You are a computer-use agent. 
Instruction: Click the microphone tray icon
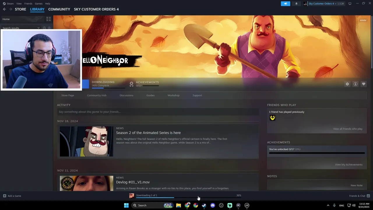pyautogui.click(x=334, y=205)
